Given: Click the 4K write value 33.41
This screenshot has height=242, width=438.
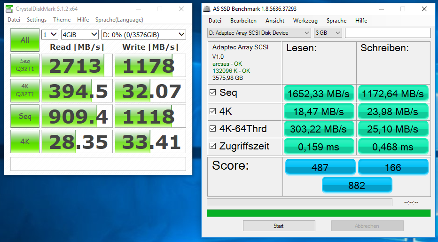Looking at the screenshot, I should pyautogui.click(x=150, y=142).
